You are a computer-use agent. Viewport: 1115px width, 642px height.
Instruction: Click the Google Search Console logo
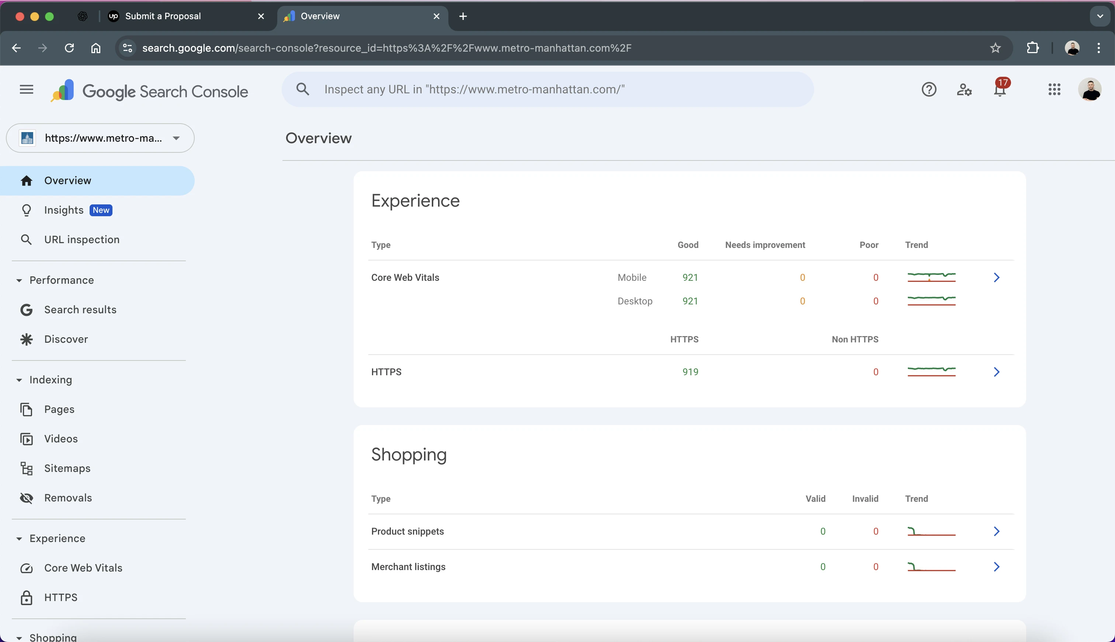coord(149,91)
